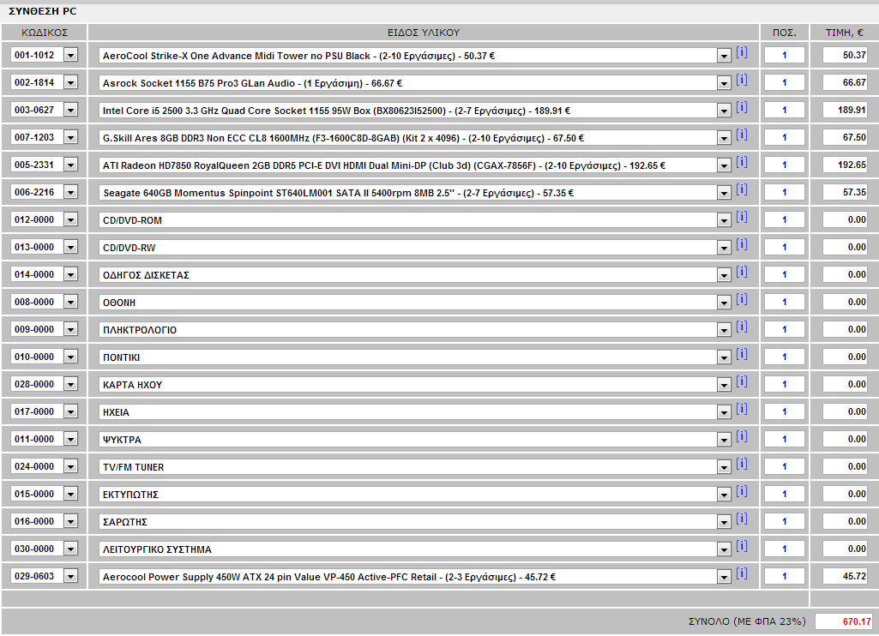879x636 pixels.
Task: Open code dropdown 002-1814
Action: (70, 82)
